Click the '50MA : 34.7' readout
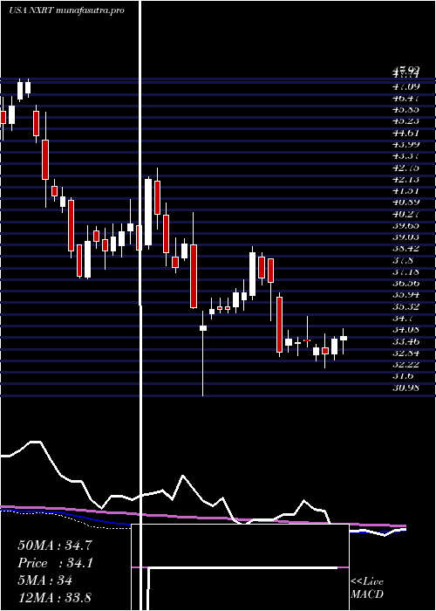The width and height of the screenshot is (436, 611). point(55,546)
